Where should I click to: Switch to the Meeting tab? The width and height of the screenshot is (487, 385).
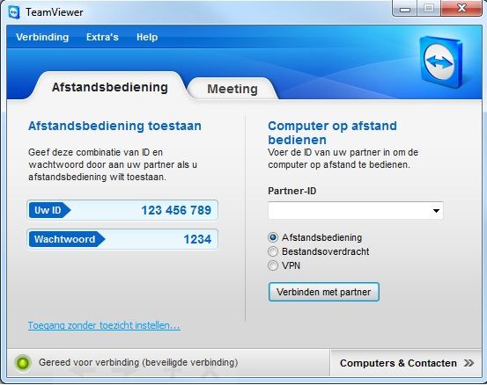pyautogui.click(x=232, y=89)
